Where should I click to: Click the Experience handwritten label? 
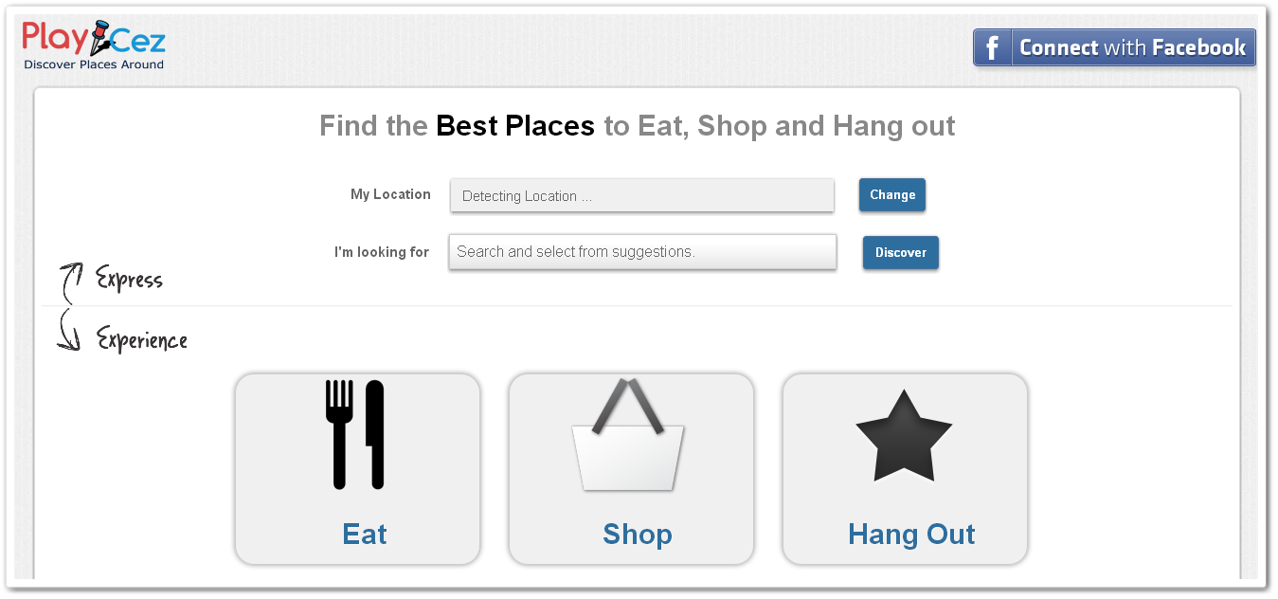point(142,339)
